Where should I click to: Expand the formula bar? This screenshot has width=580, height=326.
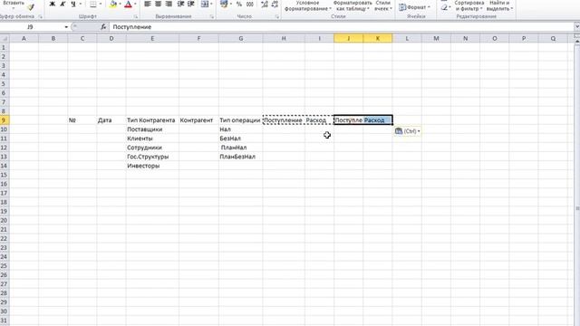[x=576, y=26]
